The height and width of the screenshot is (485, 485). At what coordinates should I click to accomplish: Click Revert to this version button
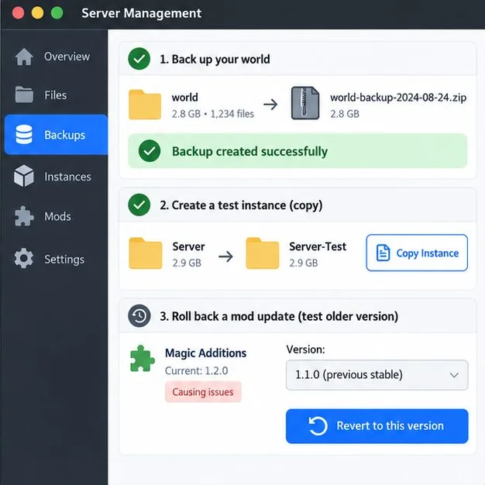[x=377, y=426]
